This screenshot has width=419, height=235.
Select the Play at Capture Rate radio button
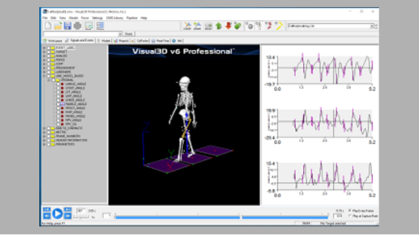[x=350, y=216]
